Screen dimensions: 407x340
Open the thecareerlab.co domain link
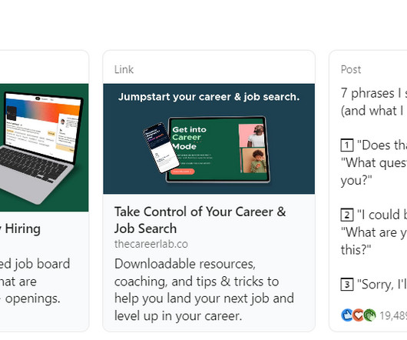click(x=151, y=244)
